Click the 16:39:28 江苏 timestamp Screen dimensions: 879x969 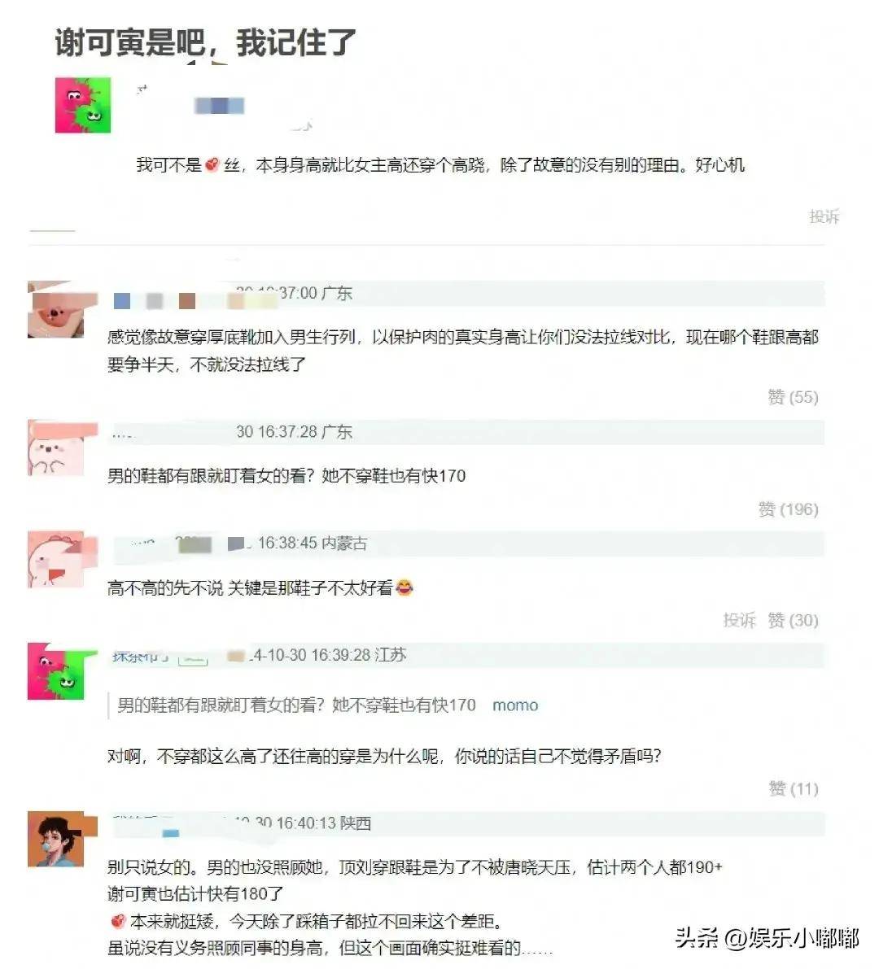(358, 655)
